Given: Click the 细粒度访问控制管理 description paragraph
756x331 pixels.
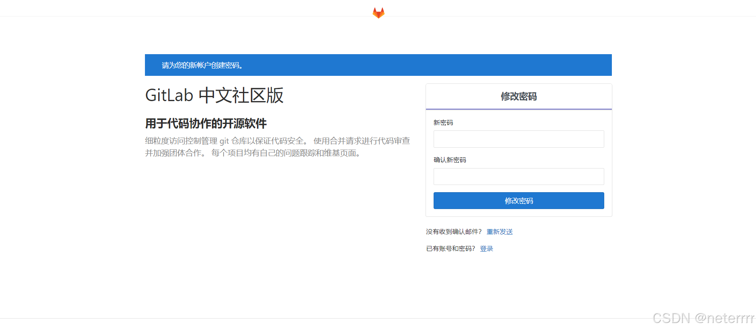Looking at the screenshot, I should click(x=277, y=147).
